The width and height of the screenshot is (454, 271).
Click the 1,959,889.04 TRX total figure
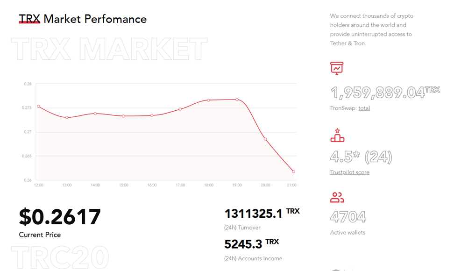pyautogui.click(x=385, y=93)
